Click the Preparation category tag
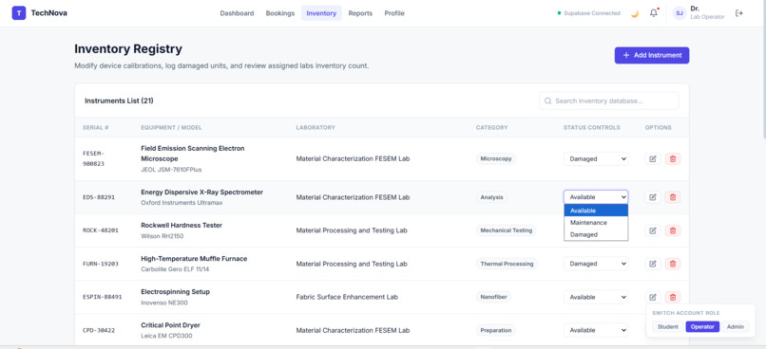This screenshot has width=766, height=349. (496, 330)
